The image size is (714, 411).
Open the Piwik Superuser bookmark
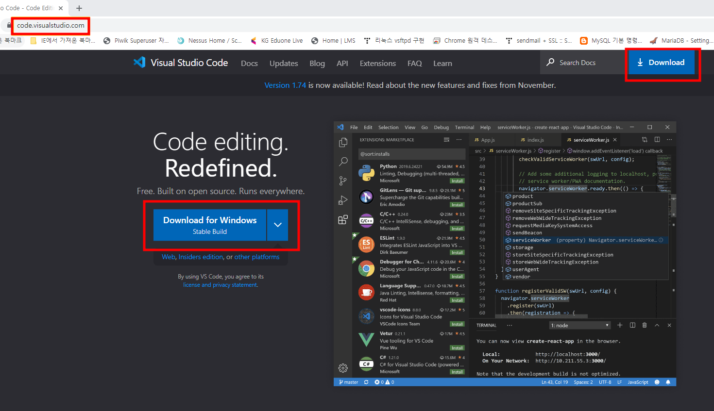coord(136,41)
